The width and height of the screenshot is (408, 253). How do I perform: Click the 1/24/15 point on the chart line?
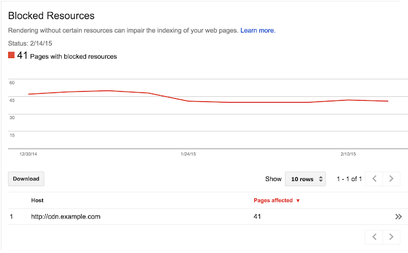coord(188,101)
